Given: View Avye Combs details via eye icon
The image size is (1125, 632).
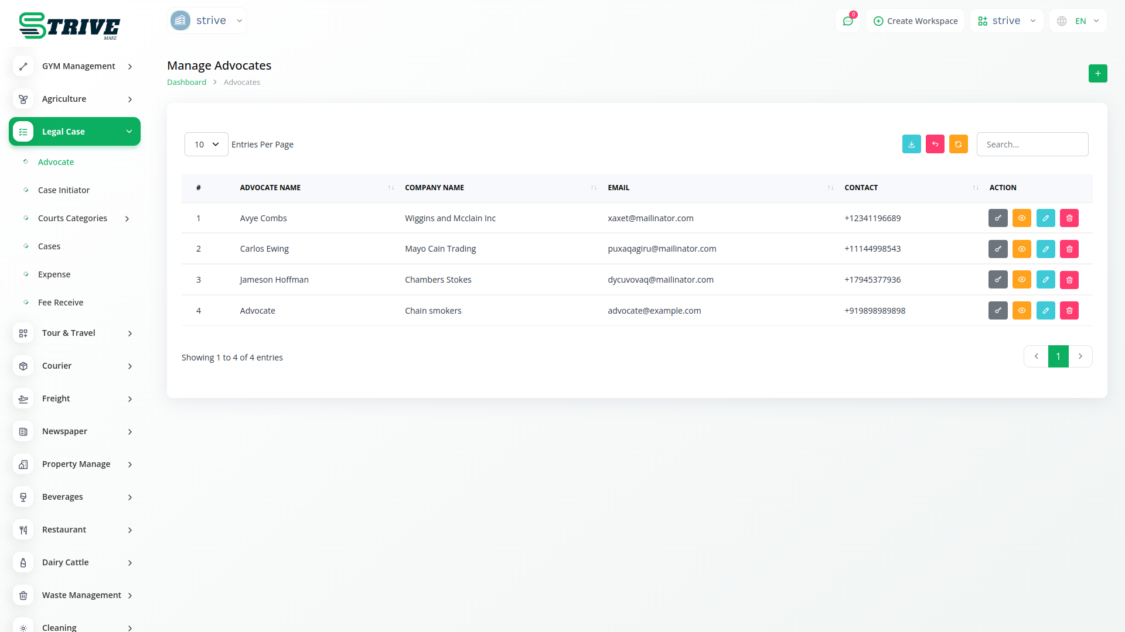Looking at the screenshot, I should coord(1021,218).
